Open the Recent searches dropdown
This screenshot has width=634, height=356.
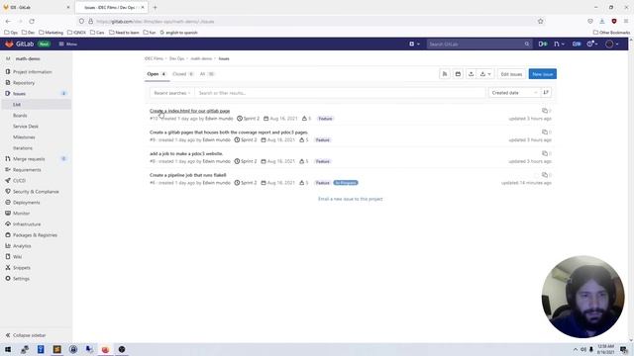(x=171, y=93)
